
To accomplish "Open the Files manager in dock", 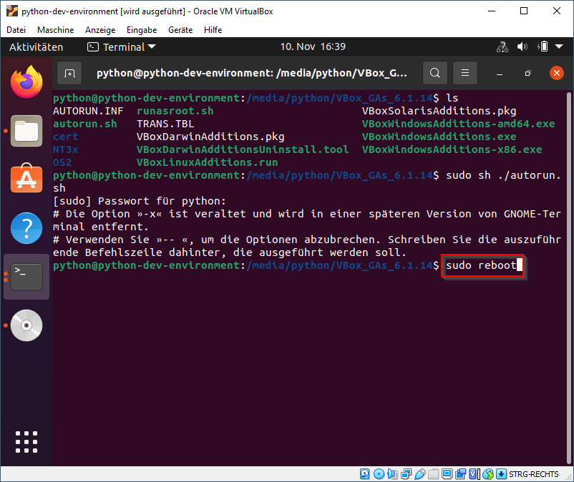I will pyautogui.click(x=26, y=131).
